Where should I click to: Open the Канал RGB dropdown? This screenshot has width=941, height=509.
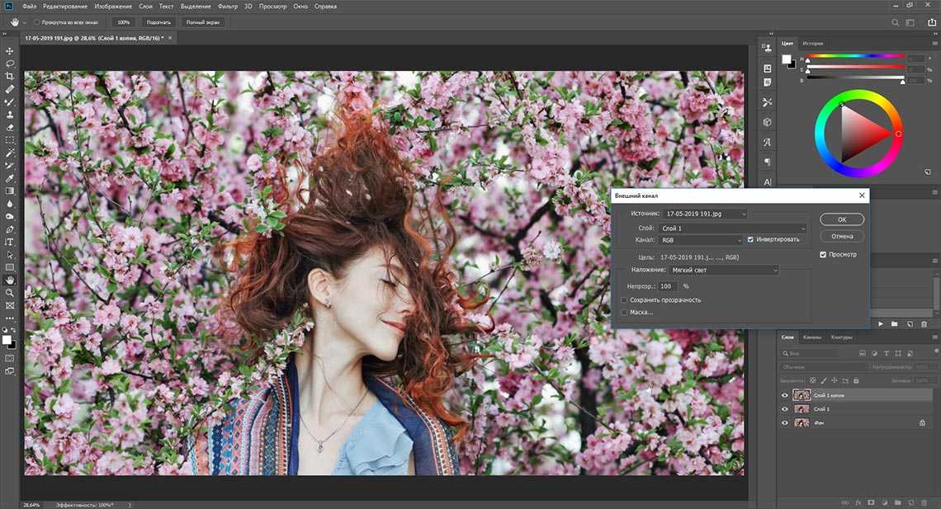[702, 240]
